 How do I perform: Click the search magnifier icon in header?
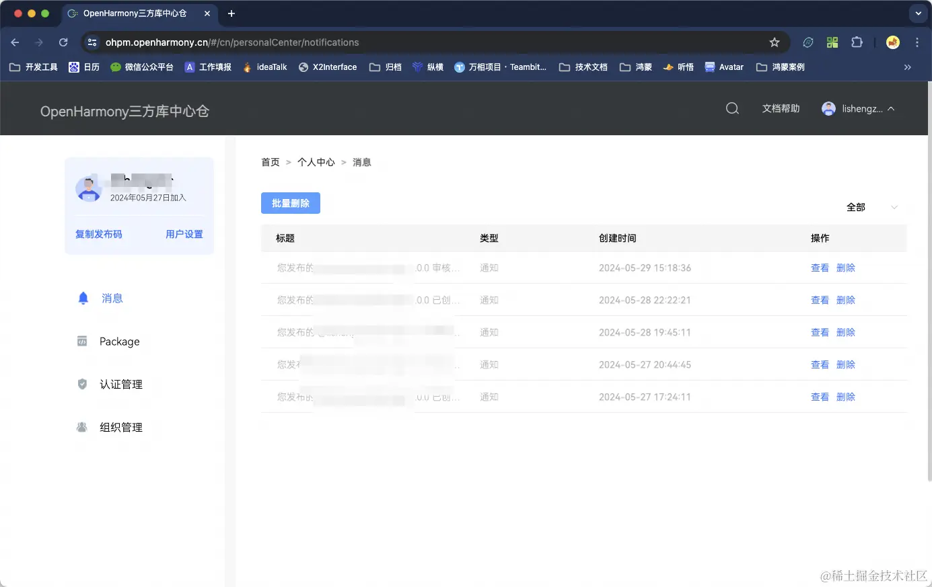732,108
